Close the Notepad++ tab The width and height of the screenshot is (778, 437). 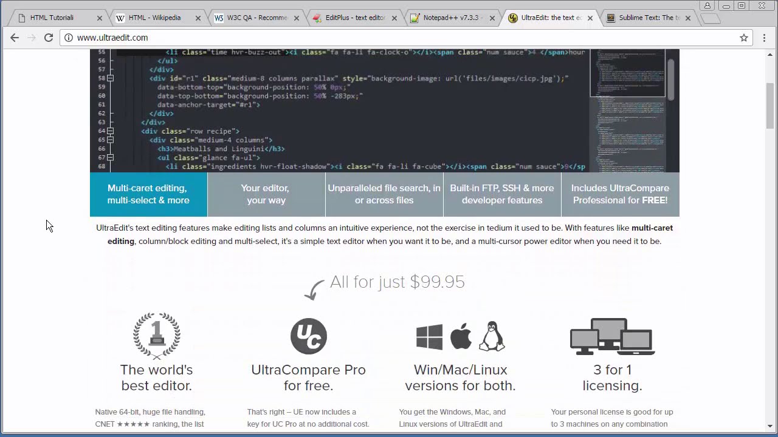(492, 18)
